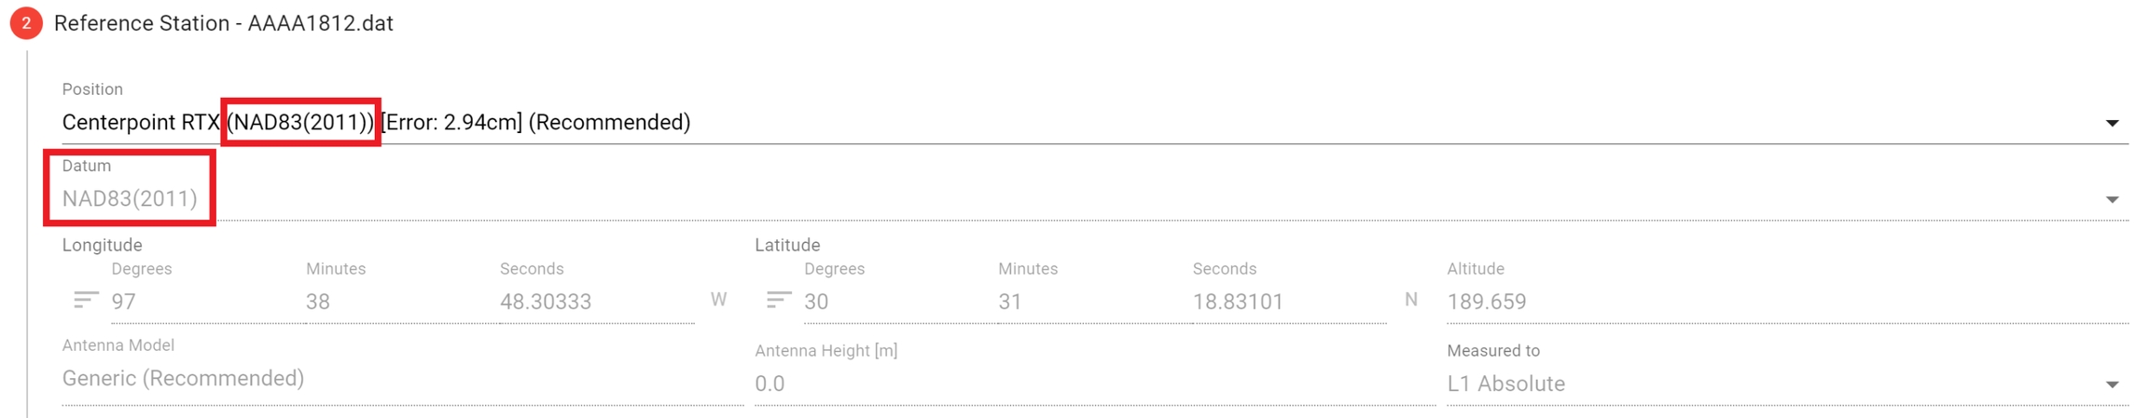
Task: Click the Latitude Minutes field
Action: tap(1092, 302)
